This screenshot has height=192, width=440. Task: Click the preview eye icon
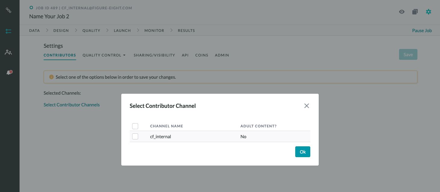click(x=402, y=12)
